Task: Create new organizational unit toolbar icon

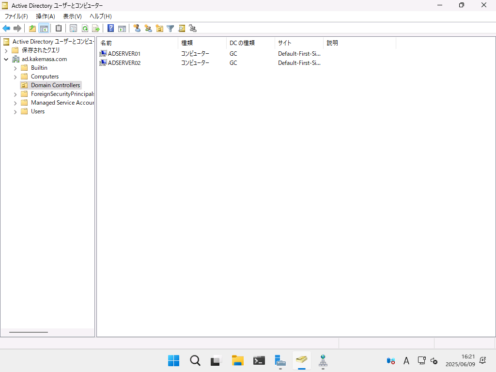Action: pyautogui.click(x=159, y=29)
